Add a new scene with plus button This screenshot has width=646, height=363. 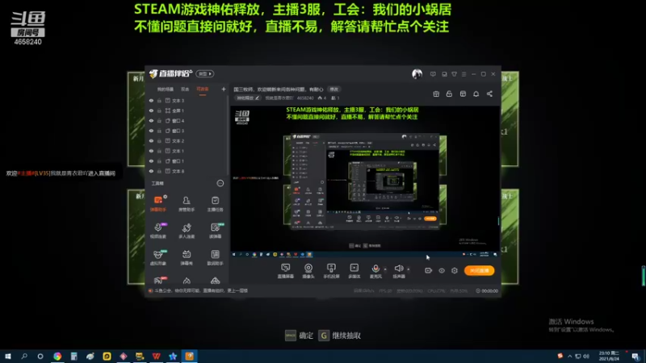[x=224, y=89]
